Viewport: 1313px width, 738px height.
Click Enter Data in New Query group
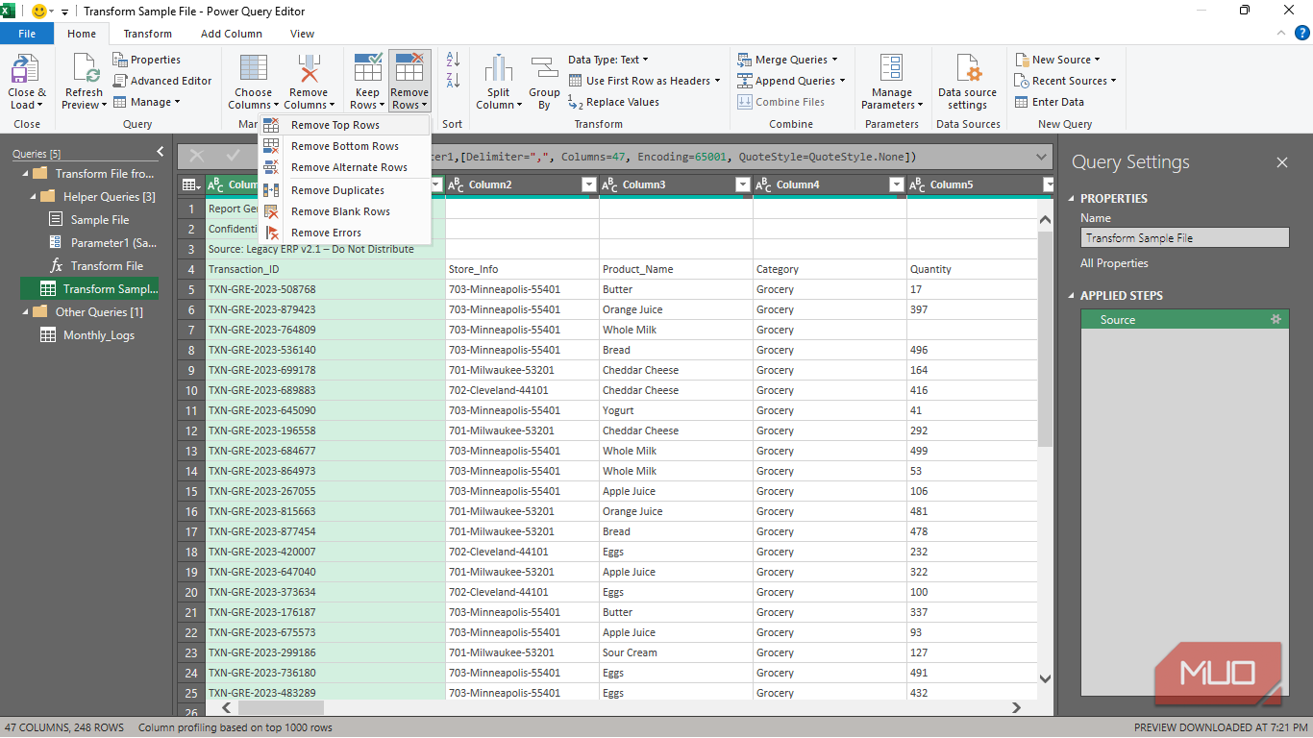[x=1049, y=102]
